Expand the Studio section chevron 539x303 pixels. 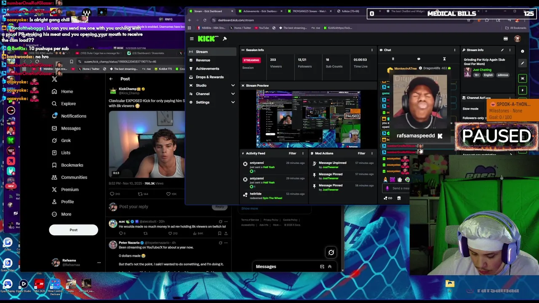233,85
